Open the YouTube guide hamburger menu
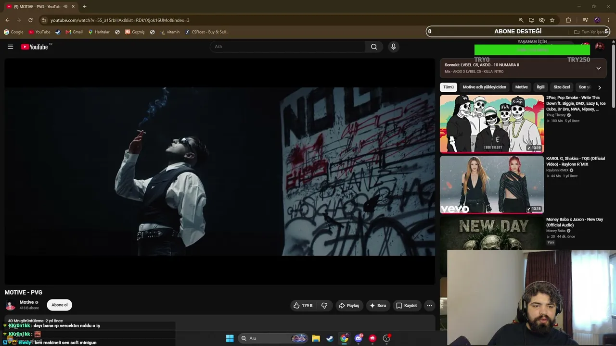This screenshot has width=616, height=346. [x=10, y=47]
